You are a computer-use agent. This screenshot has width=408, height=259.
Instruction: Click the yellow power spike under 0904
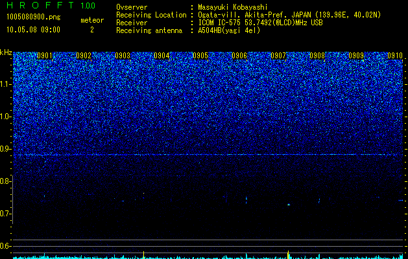click(x=143, y=255)
